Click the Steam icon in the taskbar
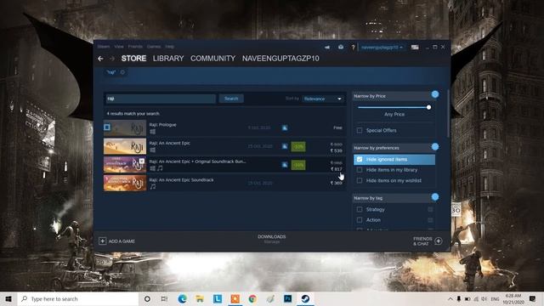Image resolution: width=544 pixels, height=306 pixels. [x=305, y=298]
